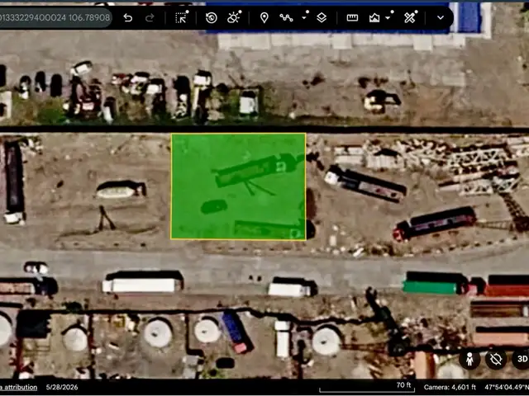The image size is (529, 396).
Task: Click the 70 ft scale bar
Action: (367, 387)
